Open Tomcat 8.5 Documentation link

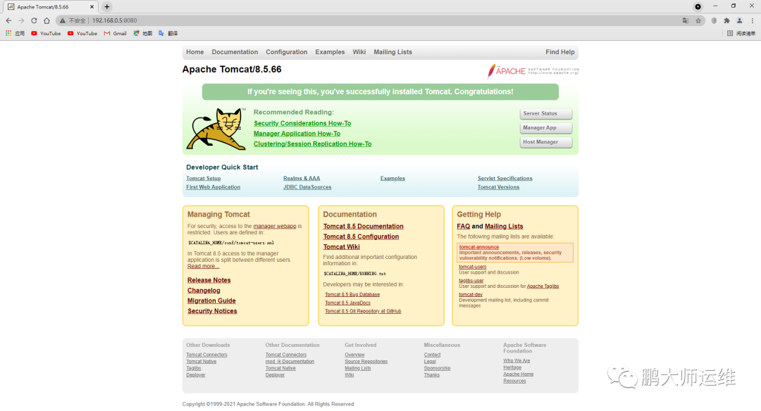tap(364, 227)
